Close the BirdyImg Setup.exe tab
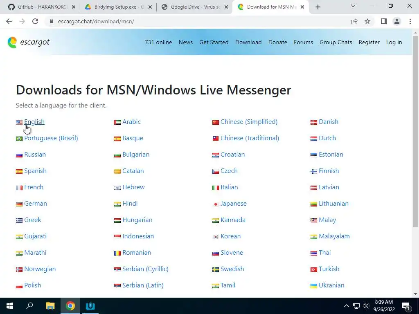This screenshot has height=314, width=419. 150,7
